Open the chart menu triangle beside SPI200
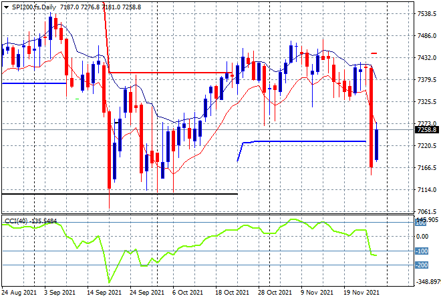This screenshot has width=441, height=300. click(6, 7)
